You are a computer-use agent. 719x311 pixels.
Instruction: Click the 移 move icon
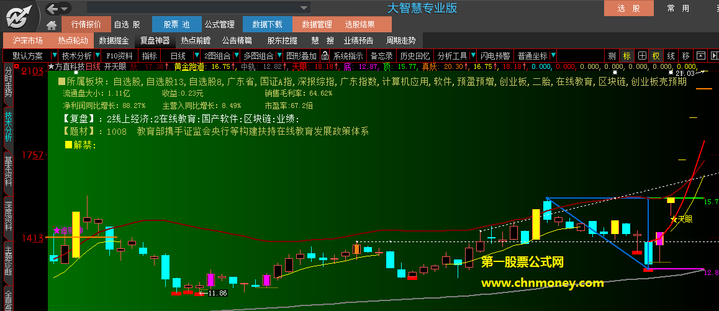[685, 56]
